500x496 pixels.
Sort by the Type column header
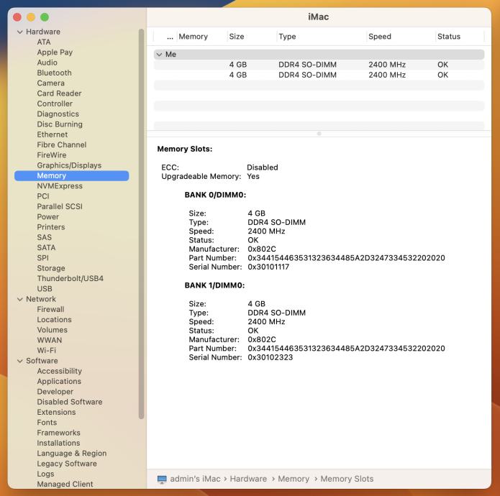[287, 37]
